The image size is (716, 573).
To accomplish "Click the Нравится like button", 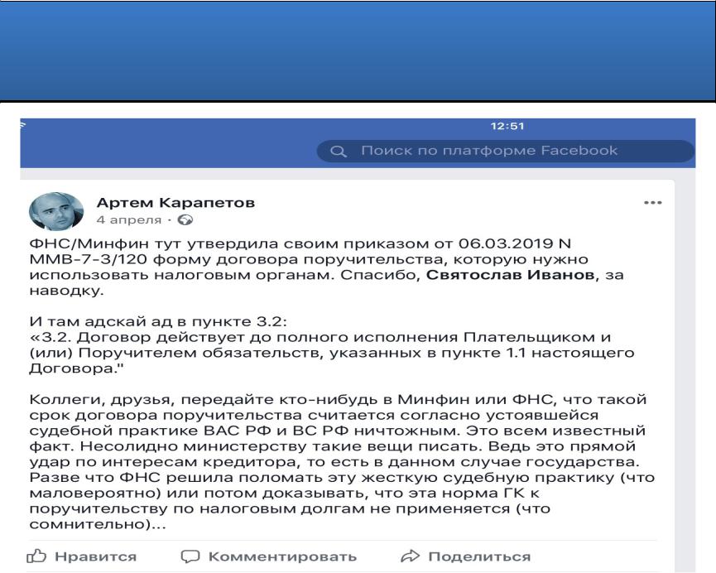I will coord(82,556).
